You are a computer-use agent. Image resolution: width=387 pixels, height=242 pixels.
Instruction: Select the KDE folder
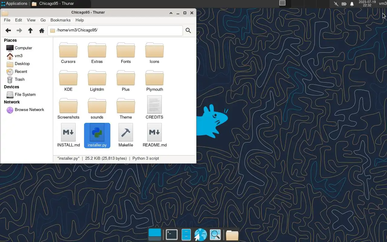(x=68, y=81)
